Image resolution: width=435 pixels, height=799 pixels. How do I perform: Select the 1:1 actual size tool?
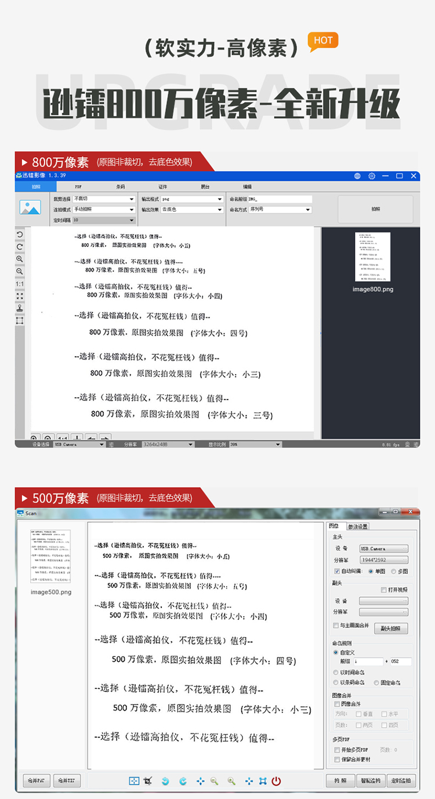(x=20, y=284)
